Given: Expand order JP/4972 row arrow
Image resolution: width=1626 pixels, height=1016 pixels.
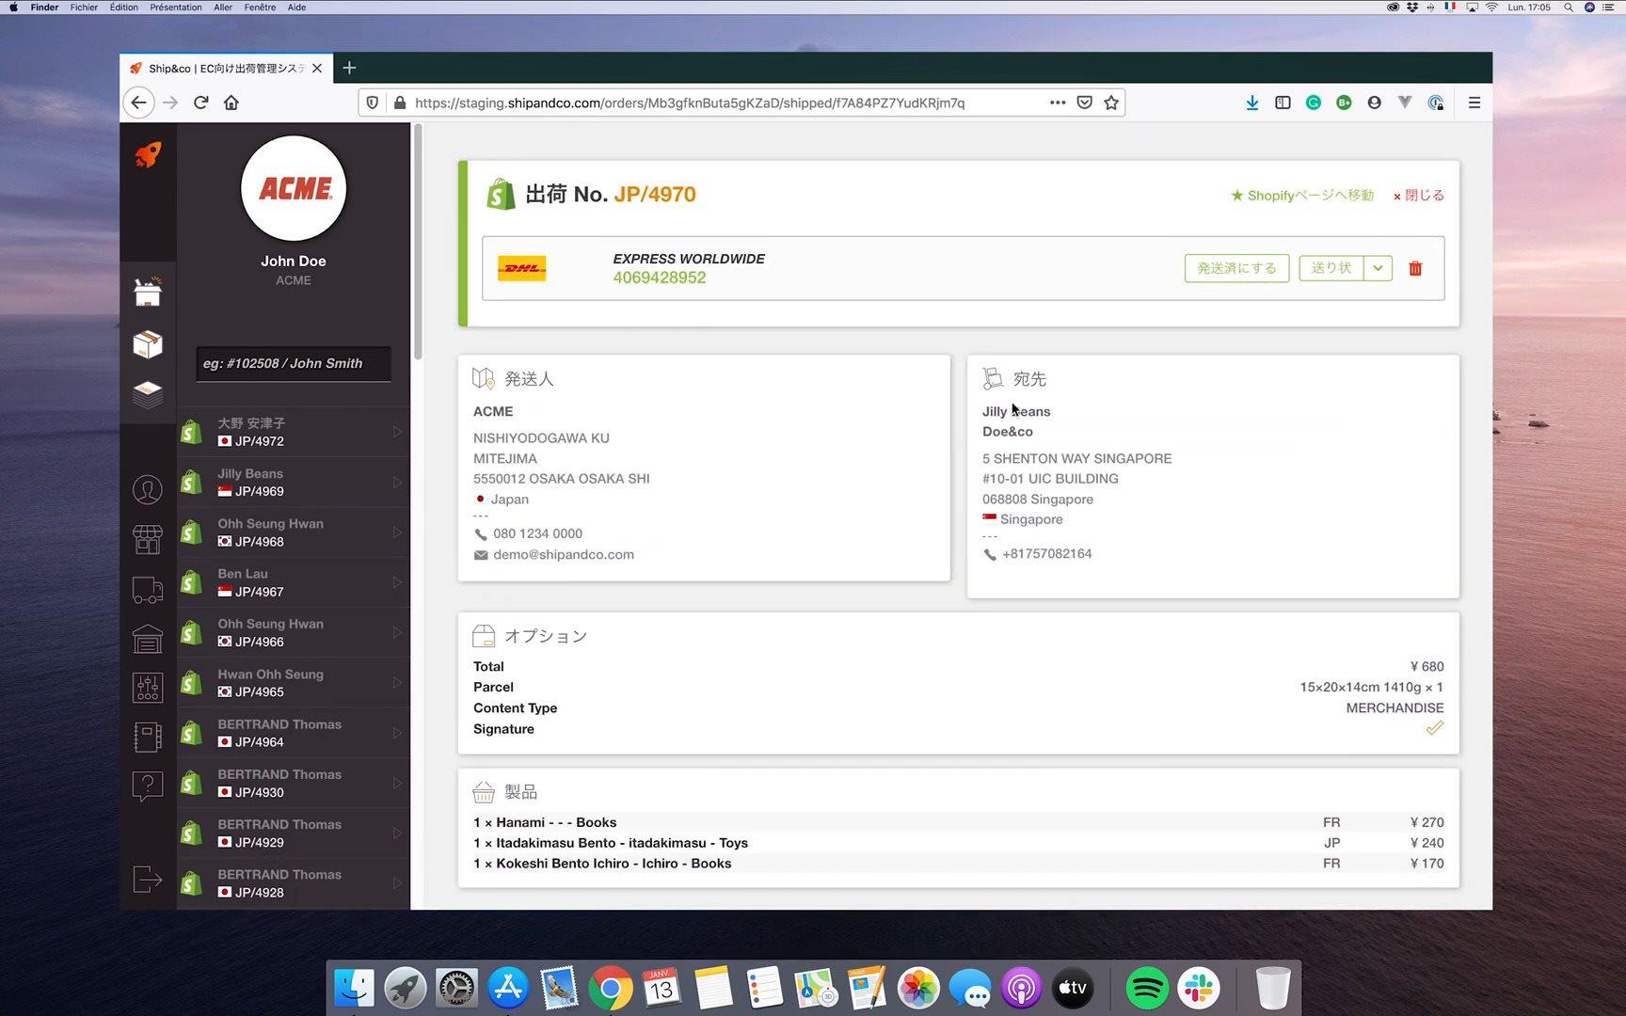Looking at the screenshot, I should [x=397, y=432].
